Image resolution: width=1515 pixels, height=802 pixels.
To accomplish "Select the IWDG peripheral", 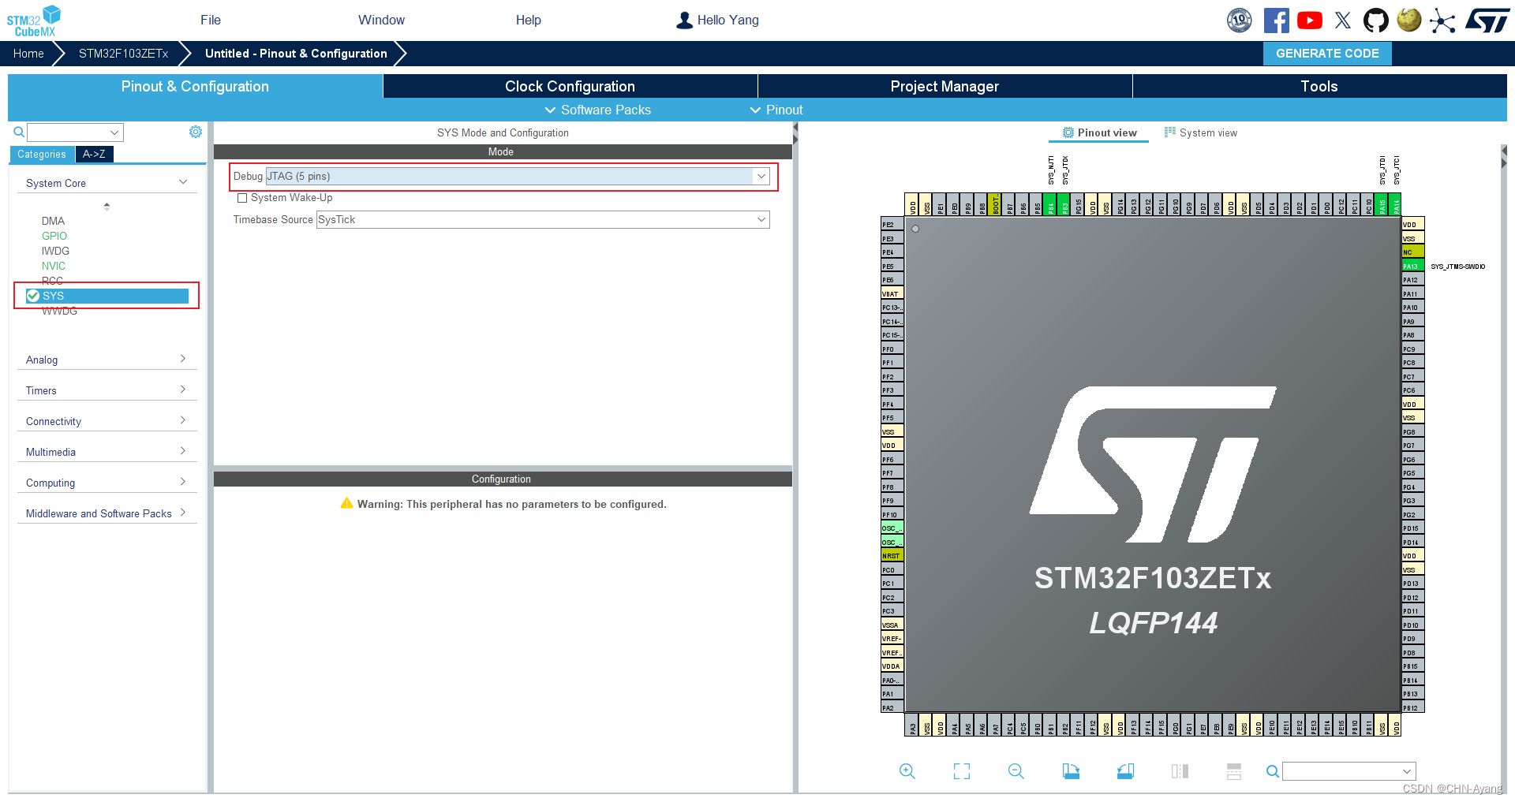I will click(x=55, y=252).
